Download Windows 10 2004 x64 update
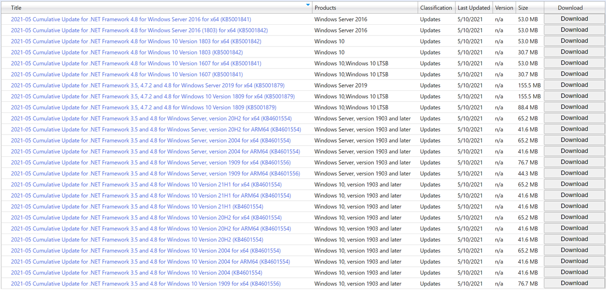 click(x=574, y=251)
